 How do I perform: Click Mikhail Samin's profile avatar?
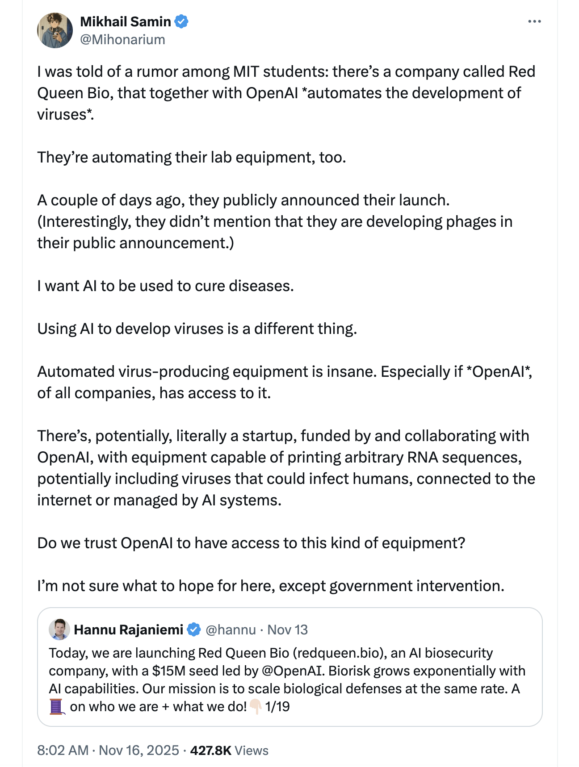(55, 30)
